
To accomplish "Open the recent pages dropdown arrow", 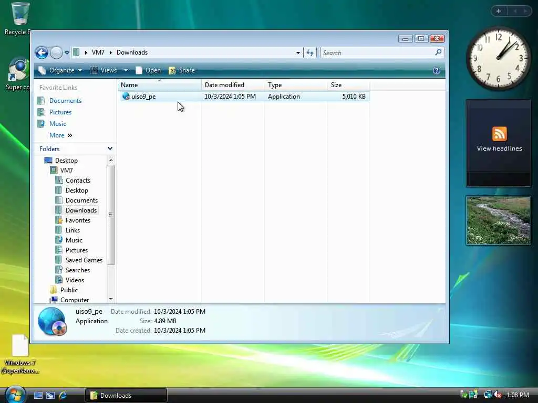I will [x=67, y=53].
